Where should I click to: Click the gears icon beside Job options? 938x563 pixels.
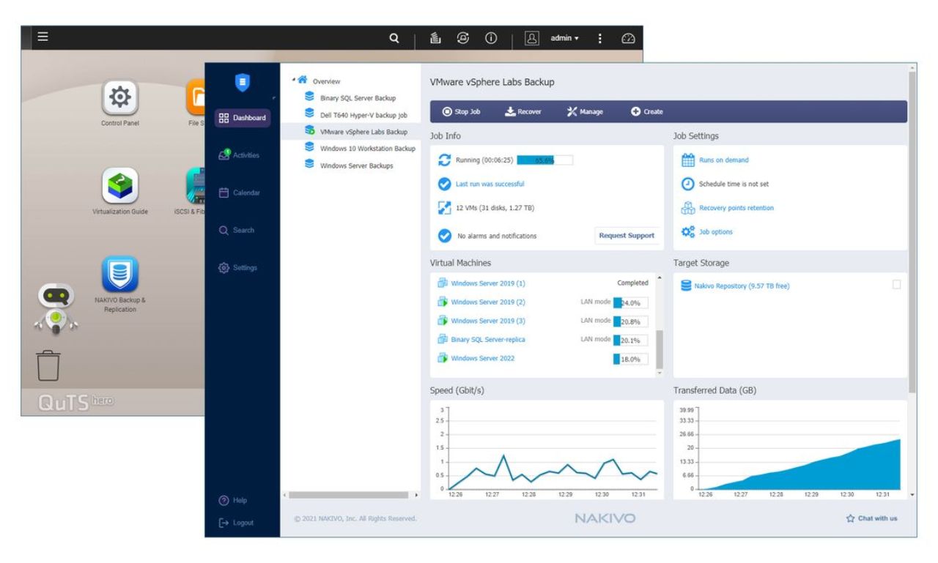[687, 232]
